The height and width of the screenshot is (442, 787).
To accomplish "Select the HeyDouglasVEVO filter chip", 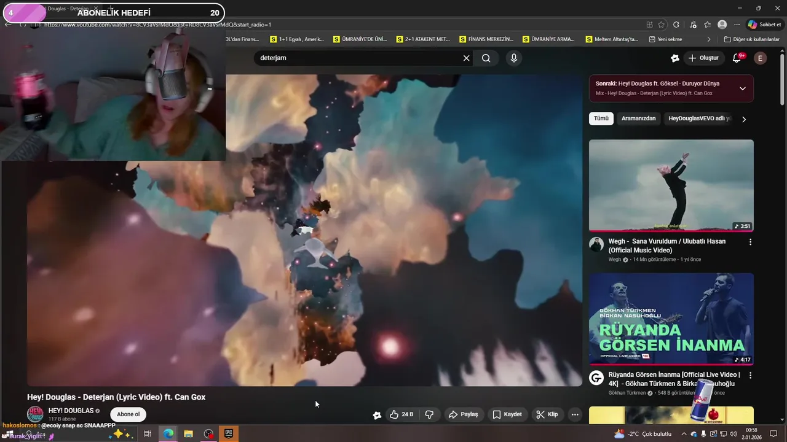I will tap(700, 118).
